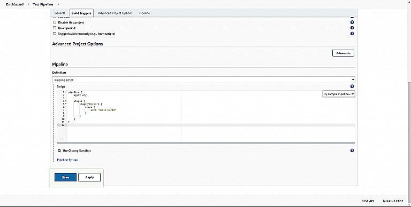The width and height of the screenshot is (411, 207).
Task: Click the Advanced Project Options section heading
Action: click(x=77, y=44)
